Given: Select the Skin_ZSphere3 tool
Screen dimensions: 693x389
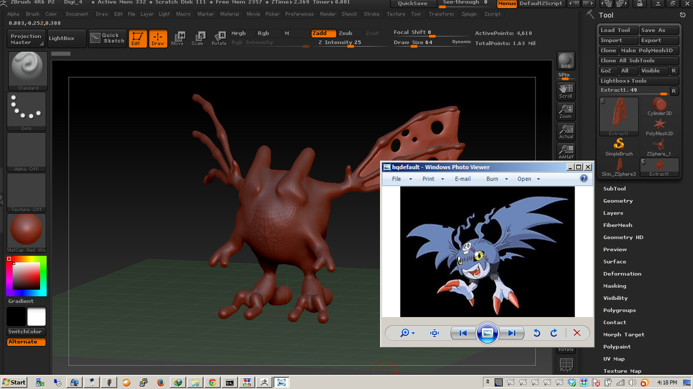Looking at the screenshot, I should tap(619, 167).
